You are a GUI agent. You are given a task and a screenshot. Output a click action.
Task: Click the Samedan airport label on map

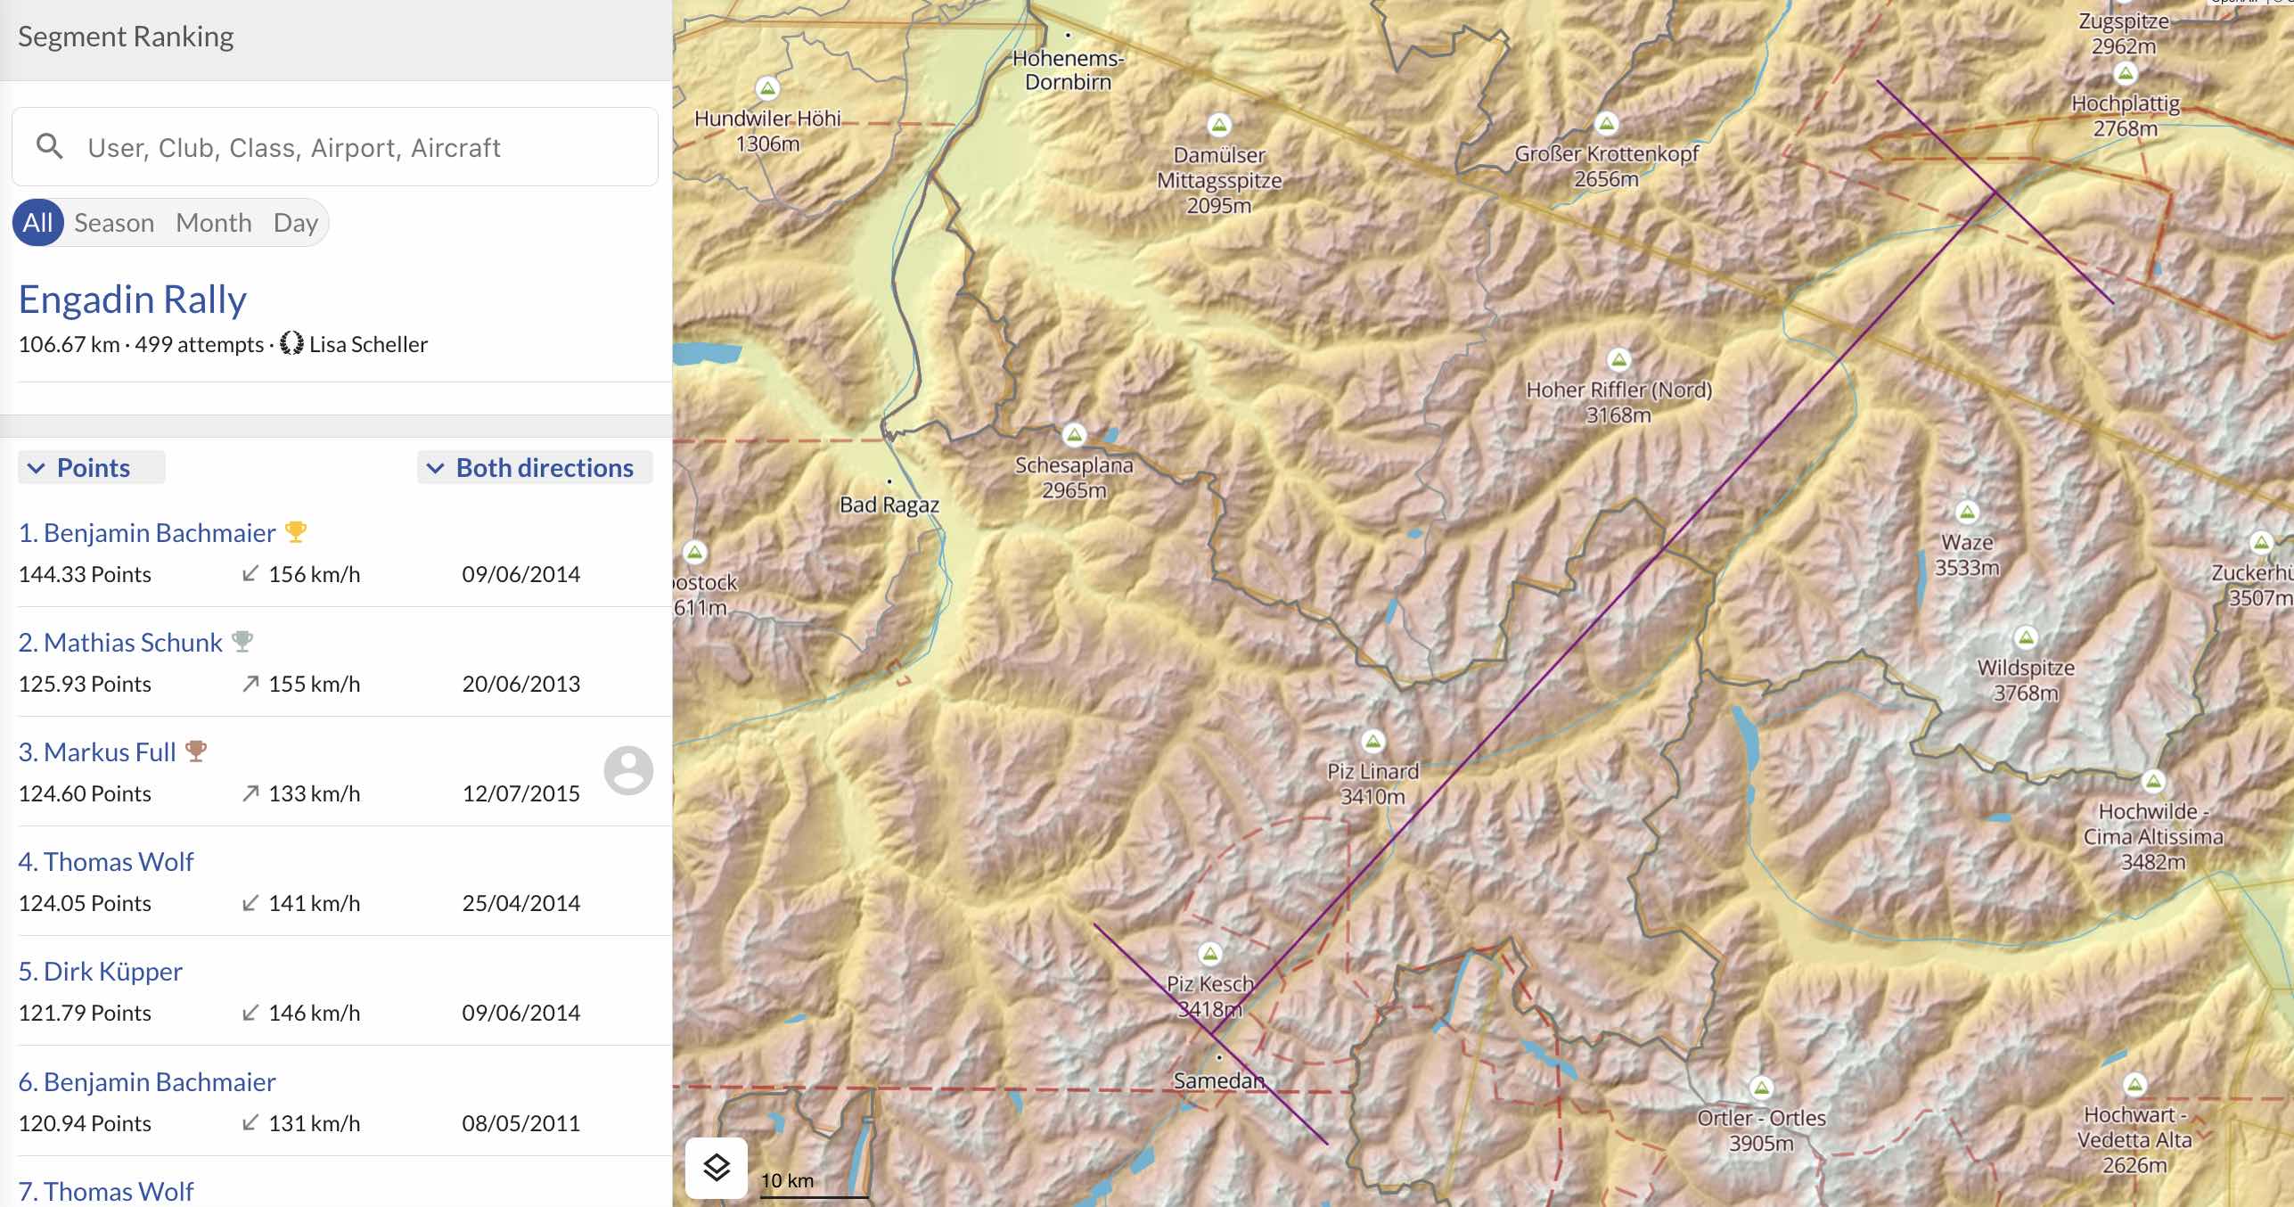[x=1219, y=1080]
